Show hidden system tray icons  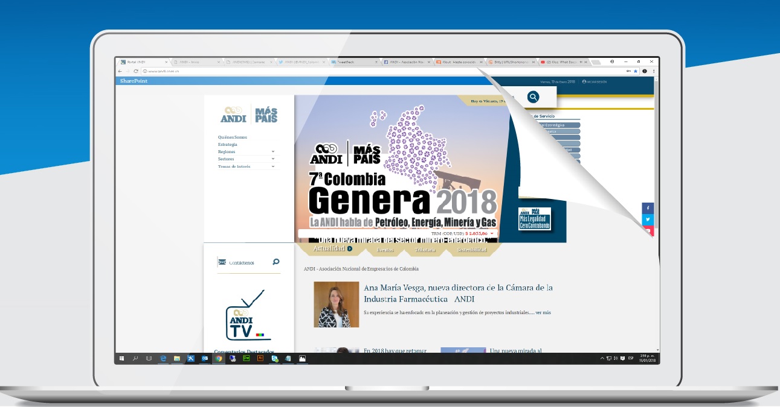602,358
